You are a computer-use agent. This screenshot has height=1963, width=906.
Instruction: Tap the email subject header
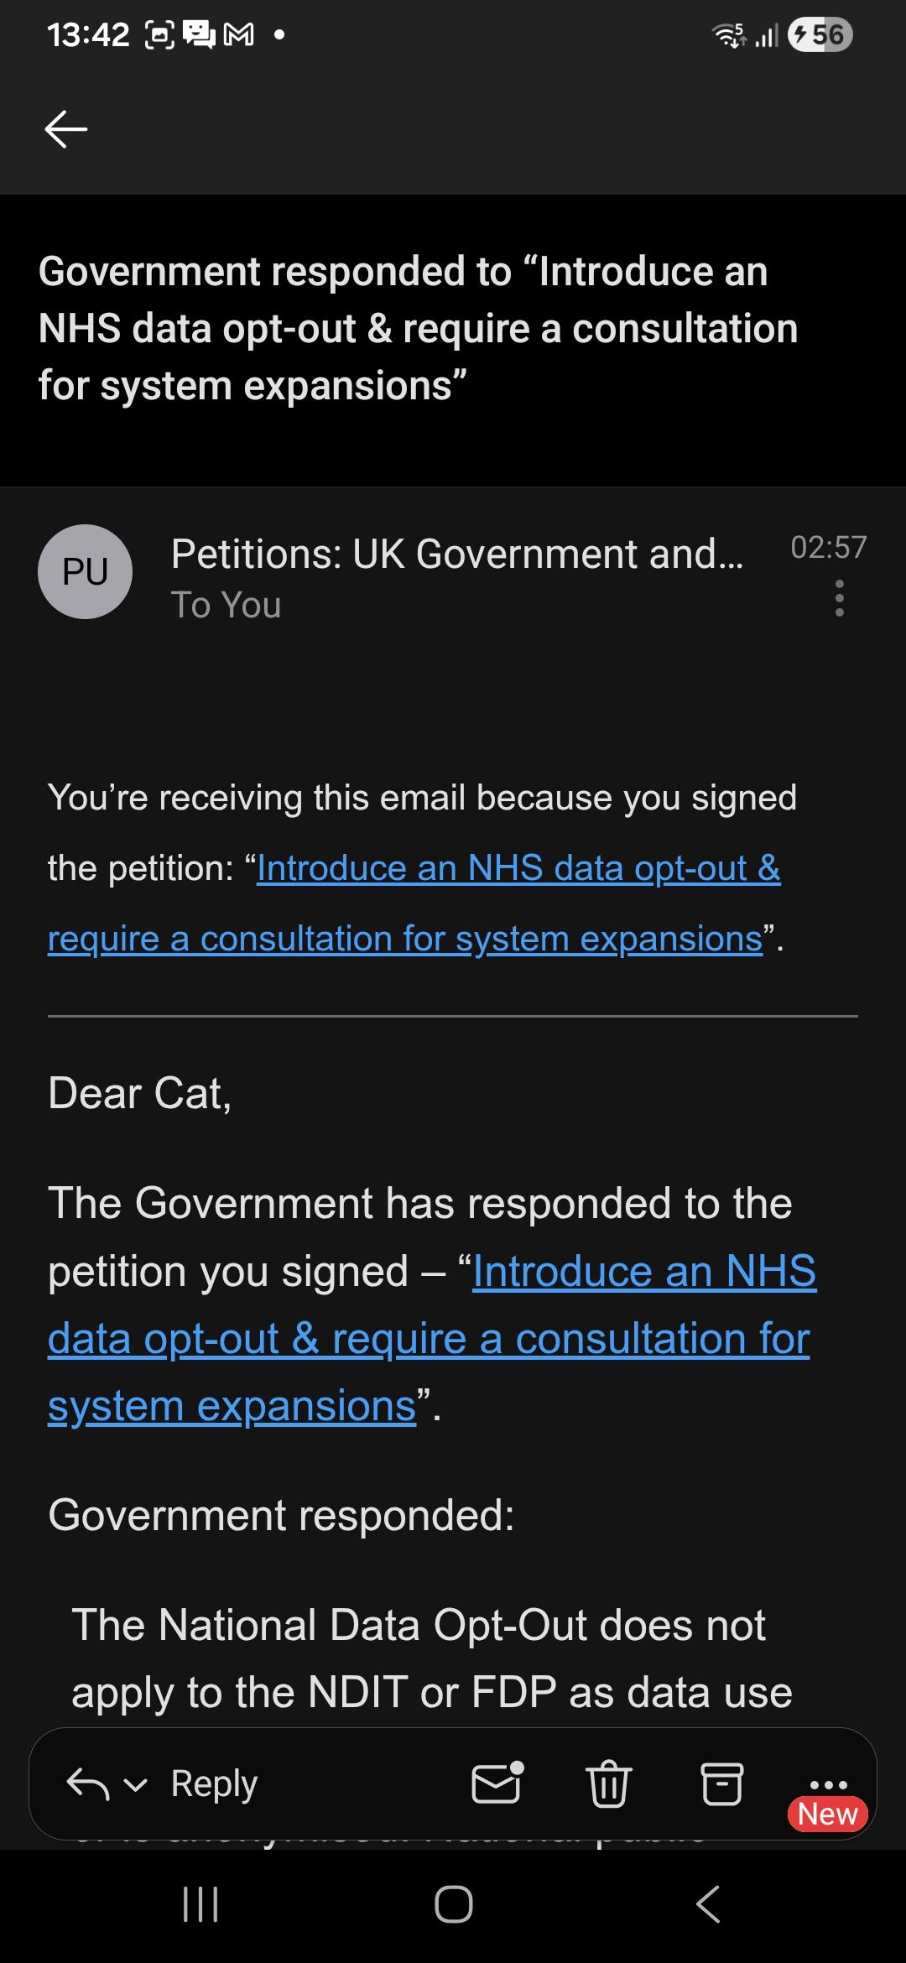[419, 327]
